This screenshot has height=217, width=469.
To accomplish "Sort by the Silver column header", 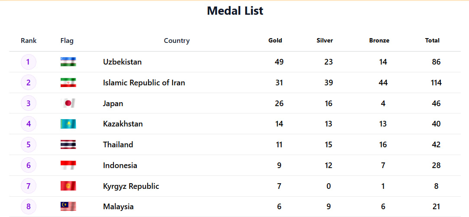I will [325, 40].
